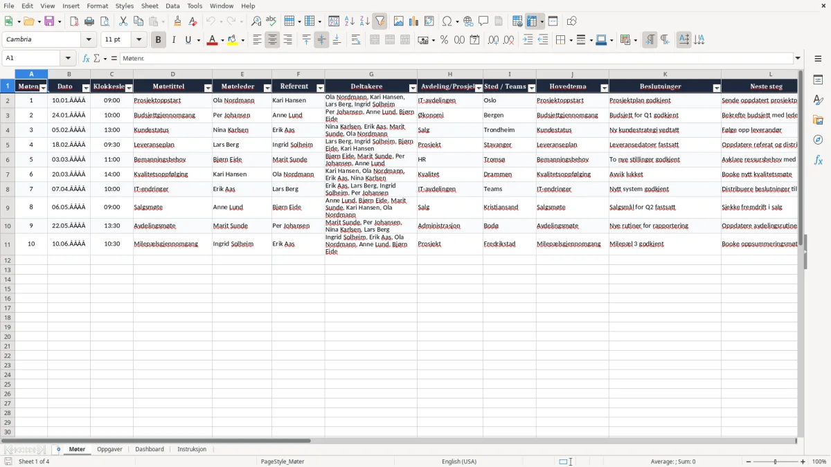Open the sidebar Gallery panel

tap(818, 120)
